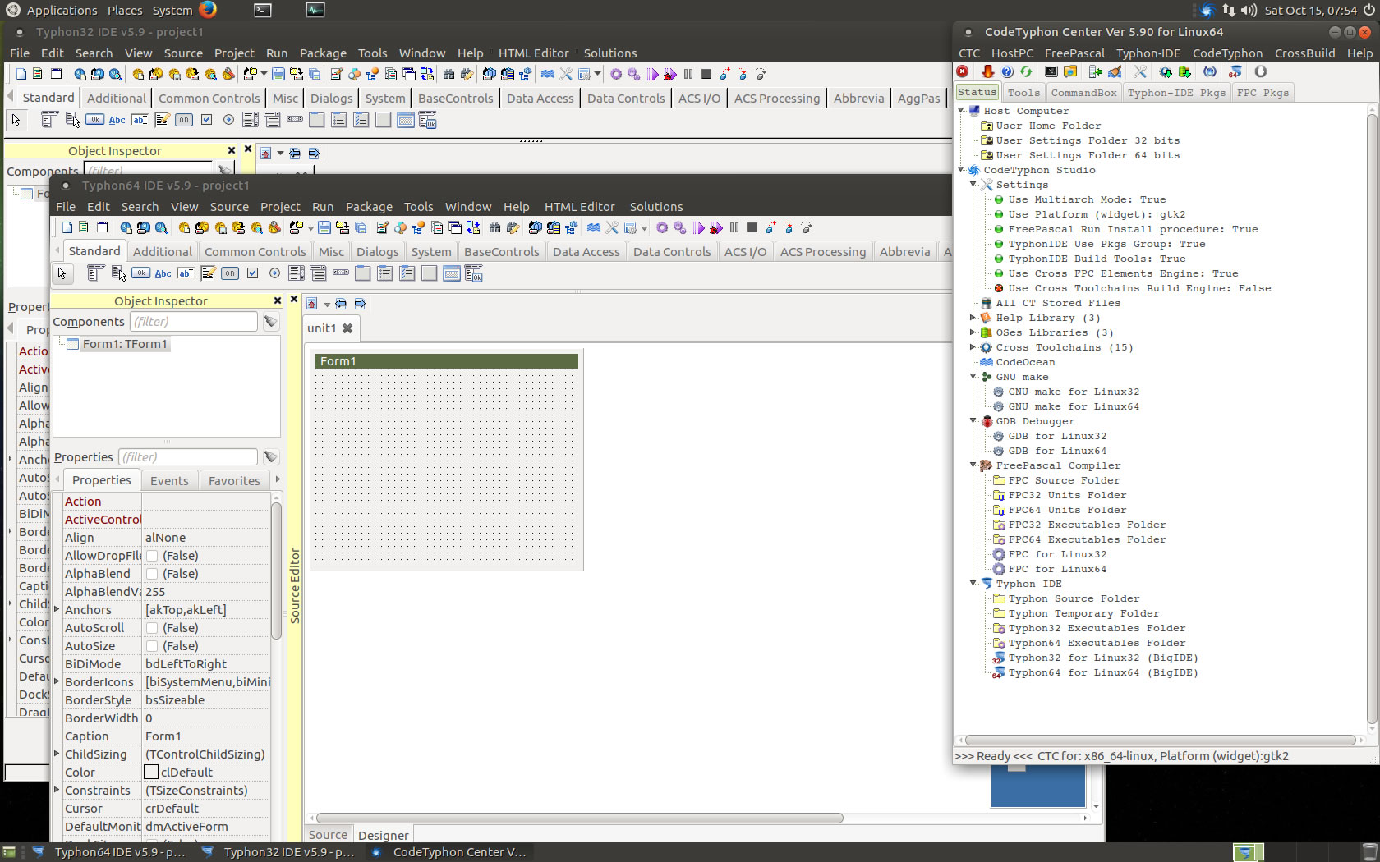
Task: Select TScrollBar component in Typhon64 palette
Action: click(x=341, y=273)
